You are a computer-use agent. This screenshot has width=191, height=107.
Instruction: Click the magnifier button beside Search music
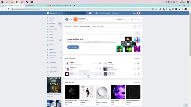(x=137, y=33)
